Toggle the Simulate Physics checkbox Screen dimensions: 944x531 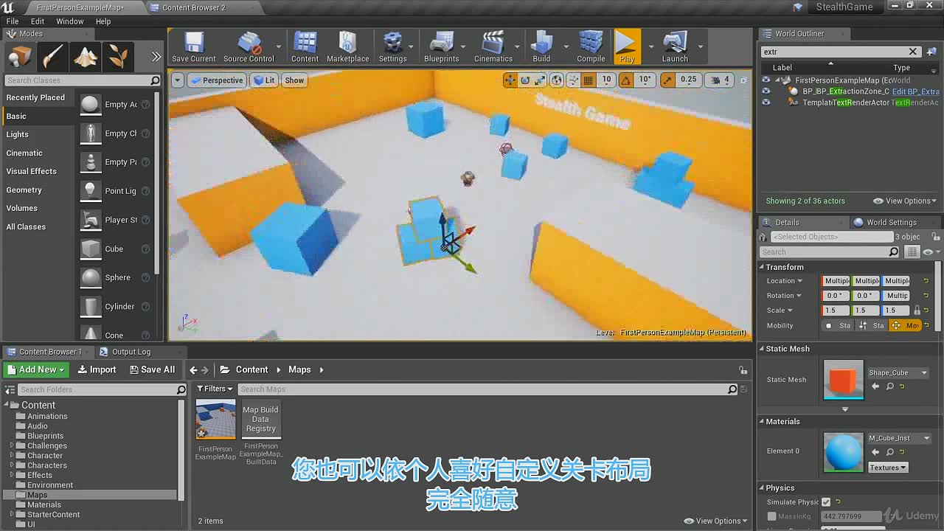point(826,502)
